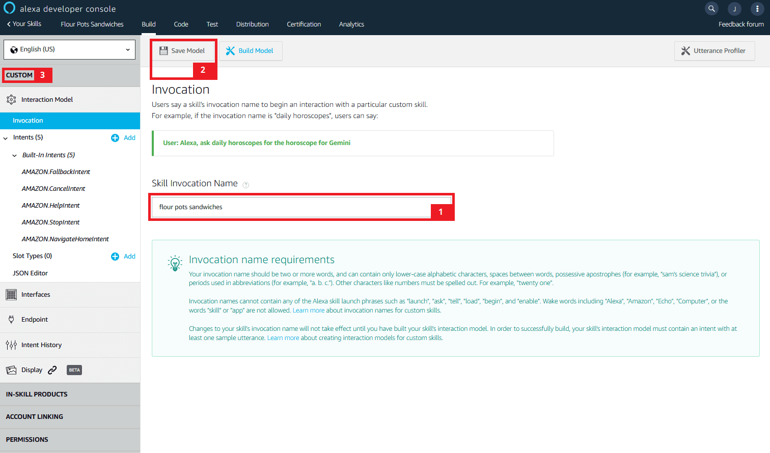Click the user profile J avatar

click(x=734, y=9)
